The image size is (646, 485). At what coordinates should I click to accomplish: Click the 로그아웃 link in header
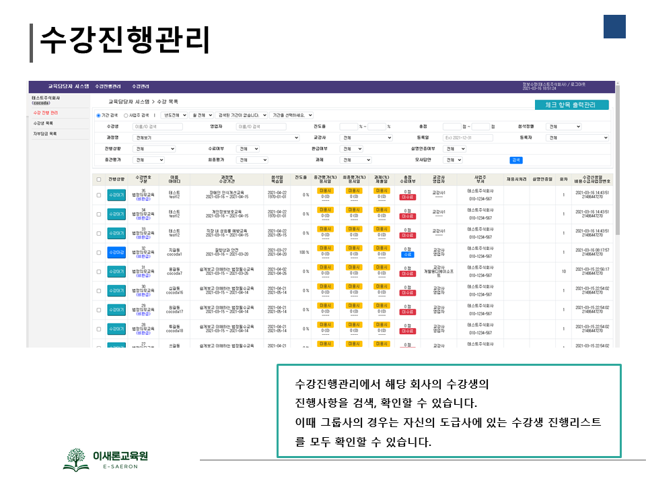[577, 85]
